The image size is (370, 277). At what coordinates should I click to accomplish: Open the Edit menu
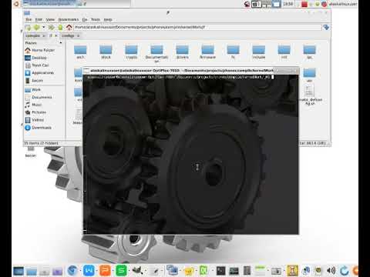[x=39, y=19]
